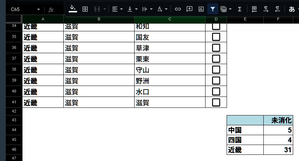This screenshot has width=299, height=161.
Task: Select column D header
Action: pos(216,19)
